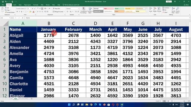Image resolution: width=191 pixels, height=107 pixels.
Task: Increase the indent
Action: [x=47, y=12]
